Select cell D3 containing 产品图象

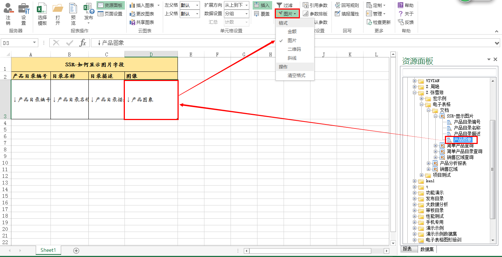[151, 99]
